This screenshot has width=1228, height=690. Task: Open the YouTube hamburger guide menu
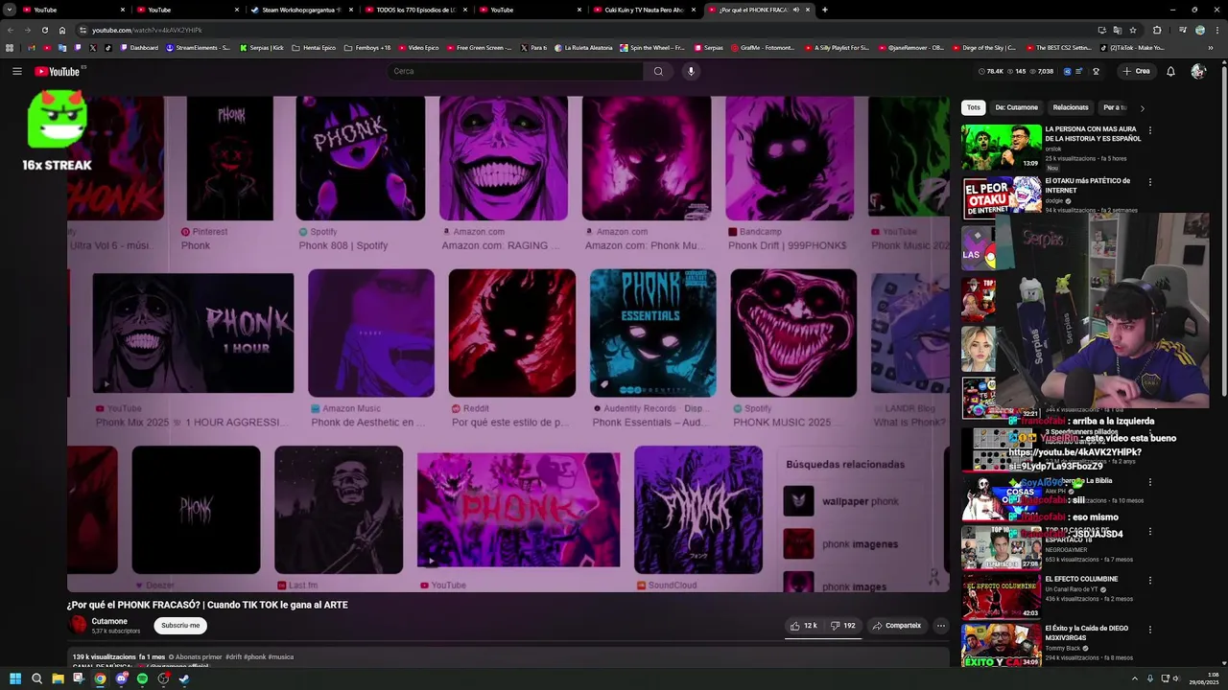(x=16, y=71)
